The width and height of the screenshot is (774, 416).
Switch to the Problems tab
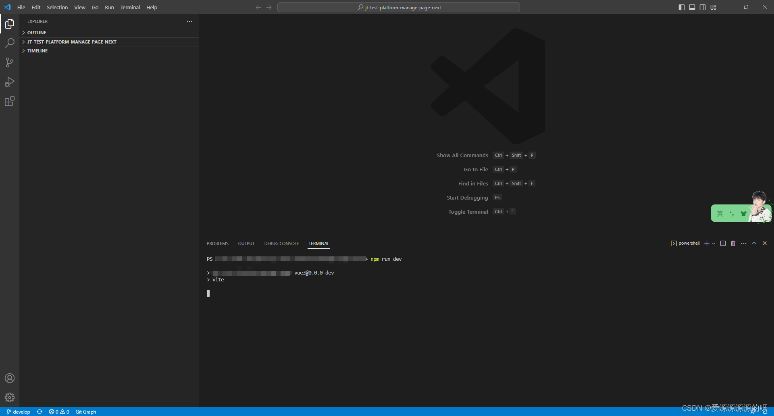click(x=218, y=243)
